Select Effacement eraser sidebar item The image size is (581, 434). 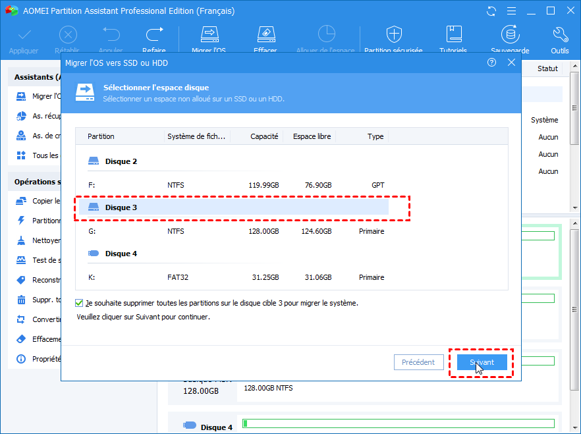pos(38,339)
